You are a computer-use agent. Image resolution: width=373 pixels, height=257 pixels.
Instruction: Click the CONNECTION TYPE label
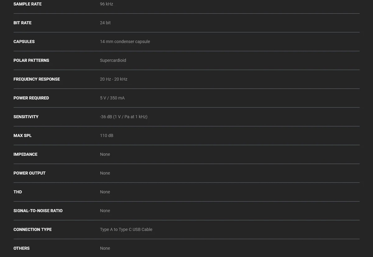click(33, 229)
